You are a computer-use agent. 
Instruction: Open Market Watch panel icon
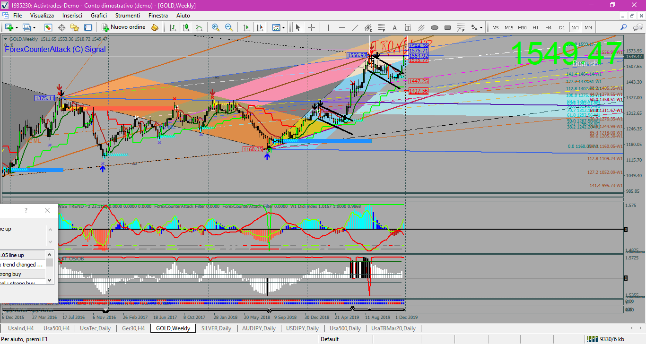click(48, 27)
